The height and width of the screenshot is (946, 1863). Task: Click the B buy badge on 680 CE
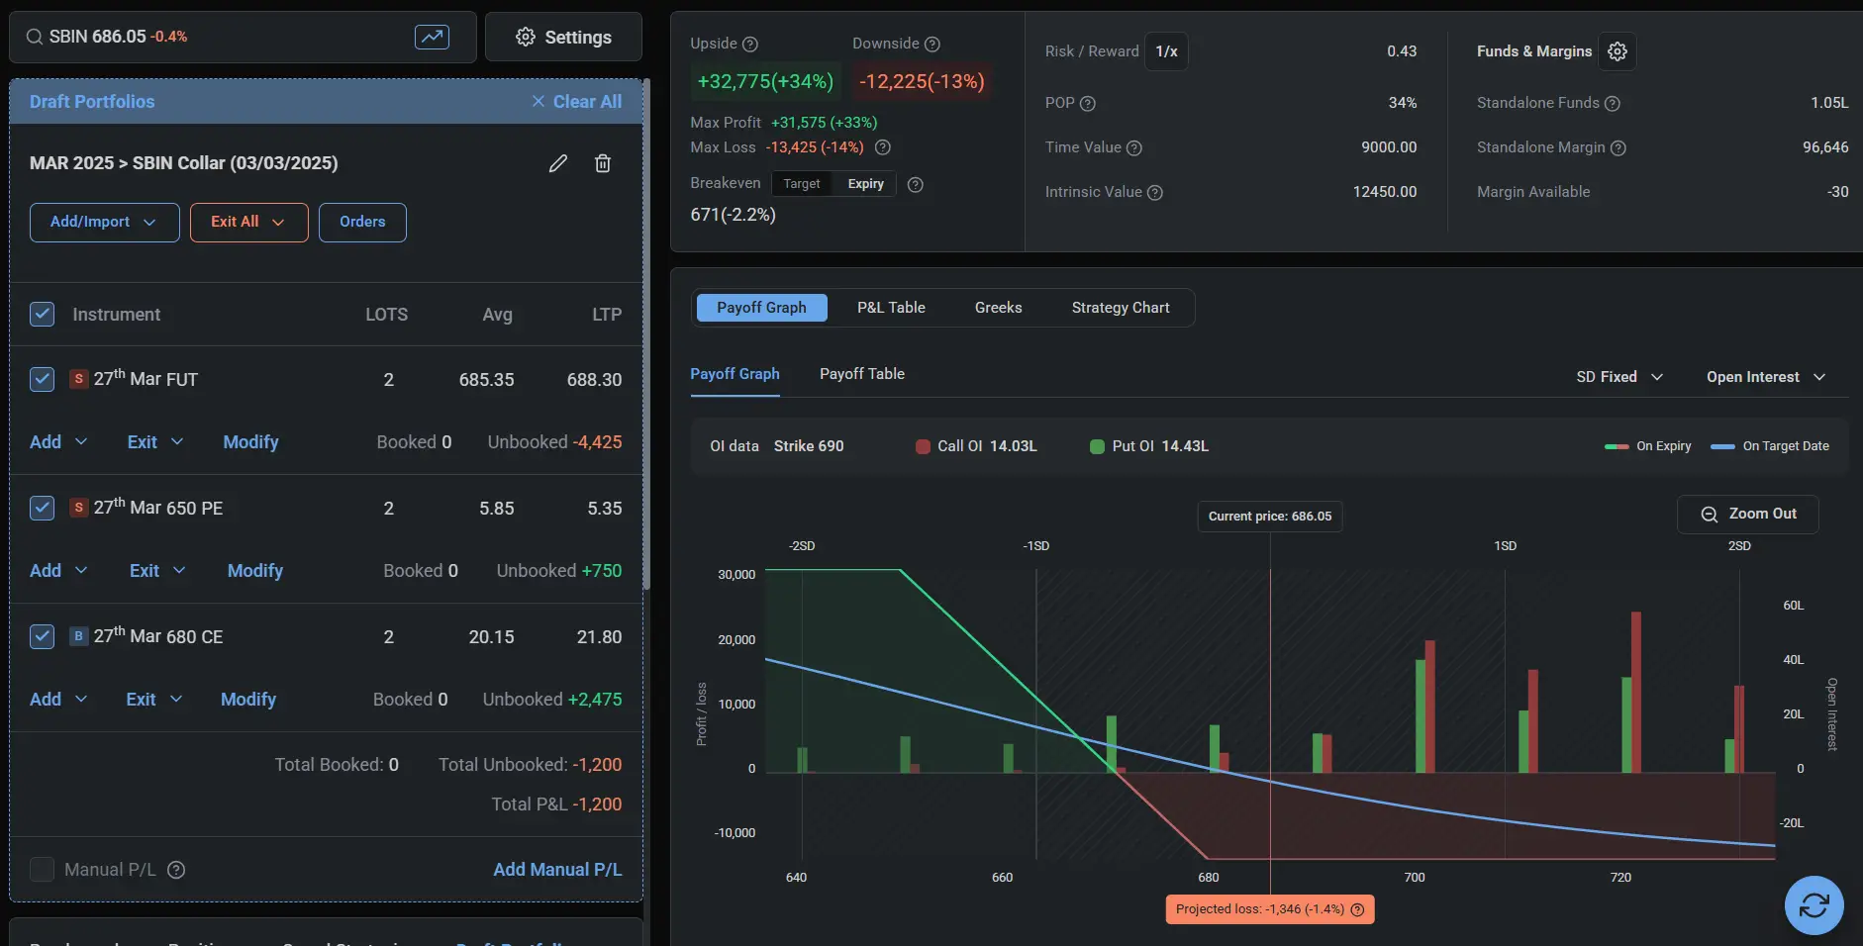tap(79, 636)
